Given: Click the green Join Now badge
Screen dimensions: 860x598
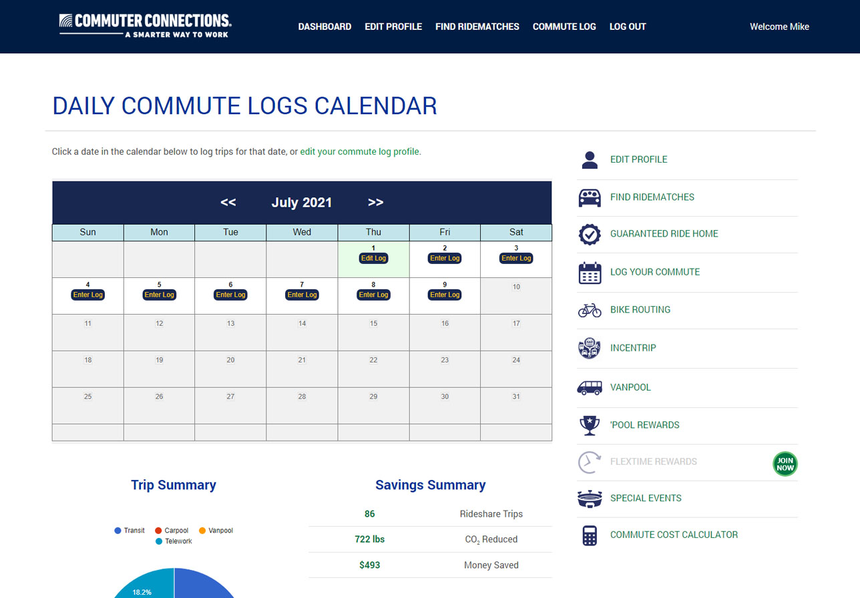Looking at the screenshot, I should 785,463.
